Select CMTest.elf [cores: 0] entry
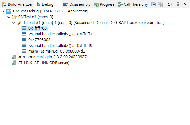Image resolution: width=190 pixels, height=125 pixels. click(36, 17)
